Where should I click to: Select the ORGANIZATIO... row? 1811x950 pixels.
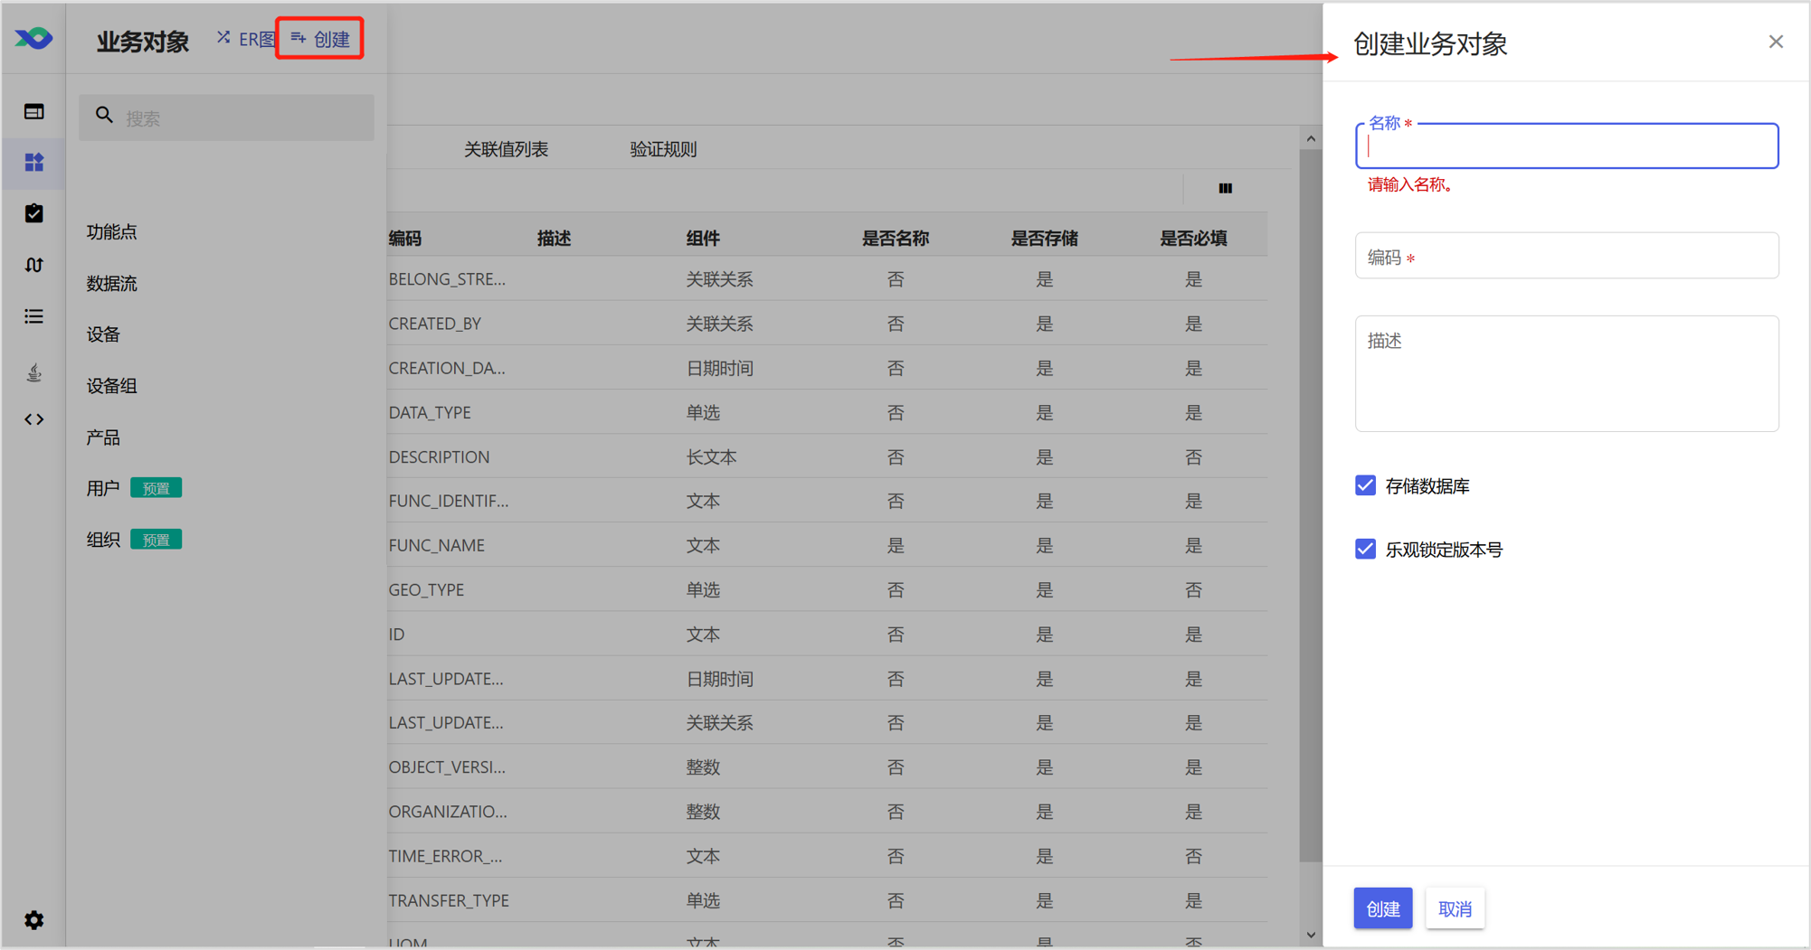pyautogui.click(x=827, y=811)
